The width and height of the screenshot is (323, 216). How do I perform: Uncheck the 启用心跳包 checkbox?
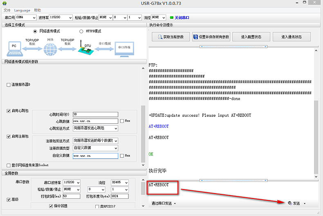pos(9,111)
